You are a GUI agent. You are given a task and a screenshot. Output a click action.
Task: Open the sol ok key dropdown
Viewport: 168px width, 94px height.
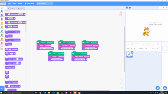(x=78, y=54)
